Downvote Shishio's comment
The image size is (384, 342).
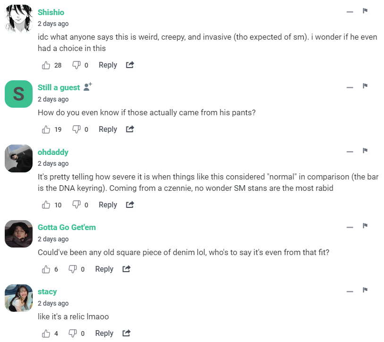tap(76, 65)
